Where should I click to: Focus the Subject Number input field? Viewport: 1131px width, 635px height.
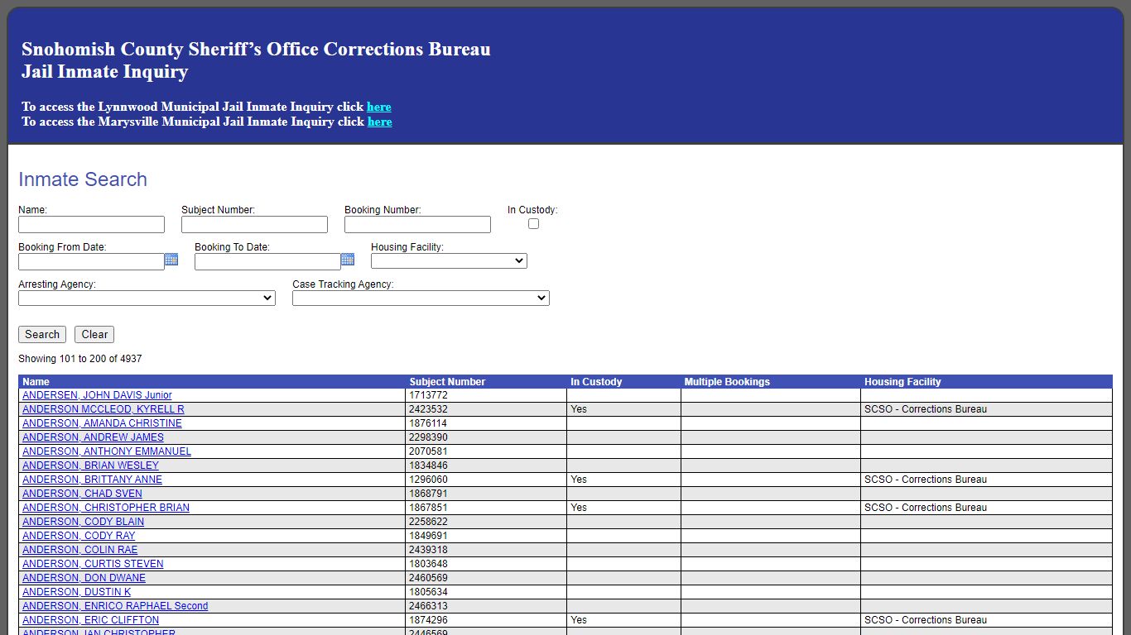[254, 225]
